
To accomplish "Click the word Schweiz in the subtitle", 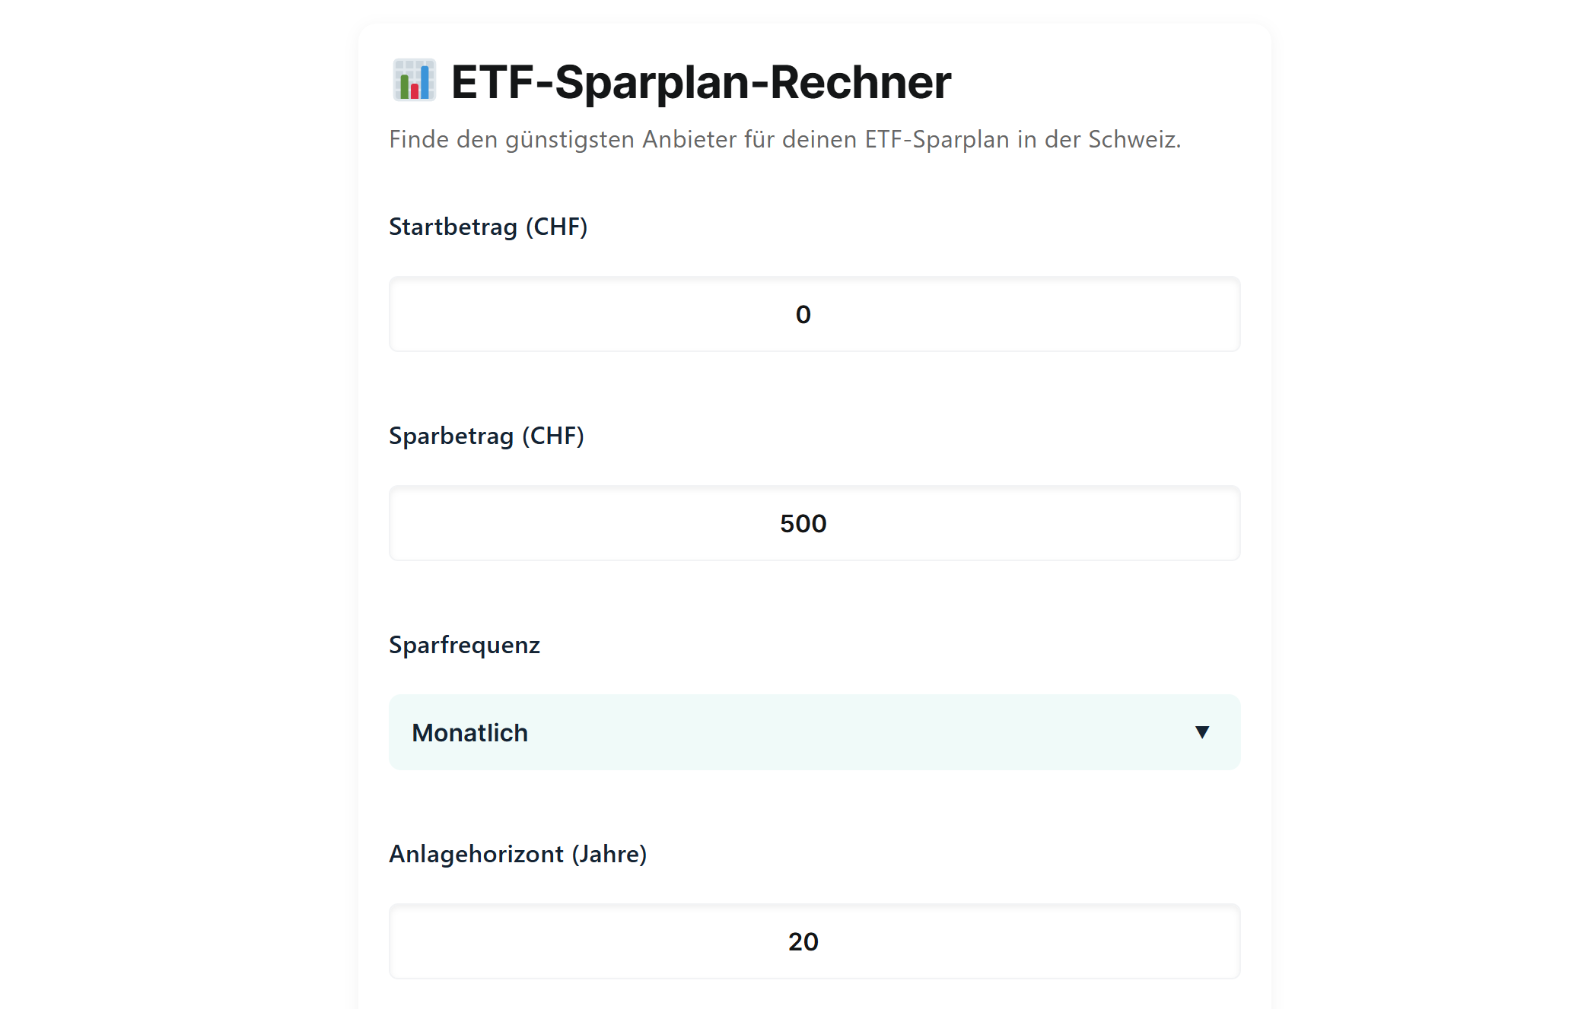I will 1132,140.
